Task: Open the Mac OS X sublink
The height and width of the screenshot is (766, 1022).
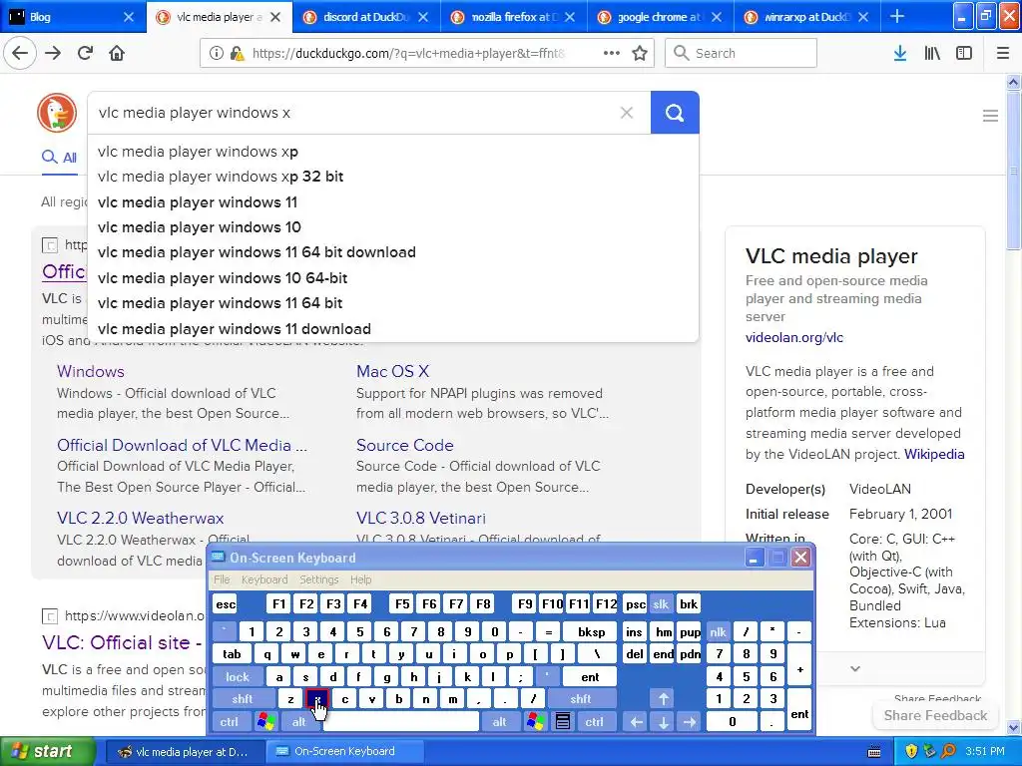Action: [x=392, y=371]
